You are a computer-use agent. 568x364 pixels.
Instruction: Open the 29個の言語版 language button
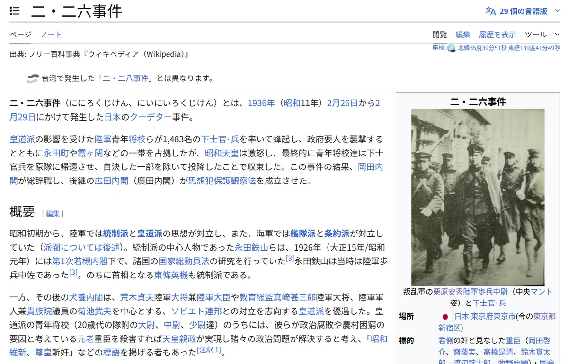[523, 11]
